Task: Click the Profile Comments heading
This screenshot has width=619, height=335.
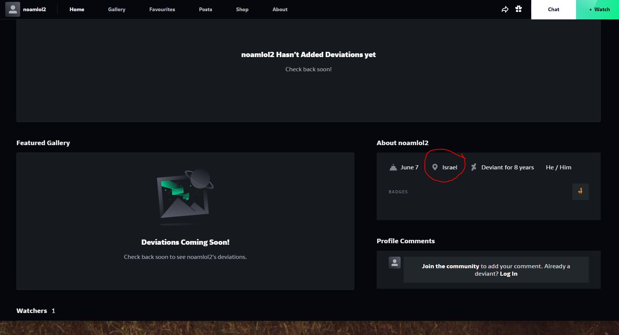Action: pyautogui.click(x=406, y=241)
